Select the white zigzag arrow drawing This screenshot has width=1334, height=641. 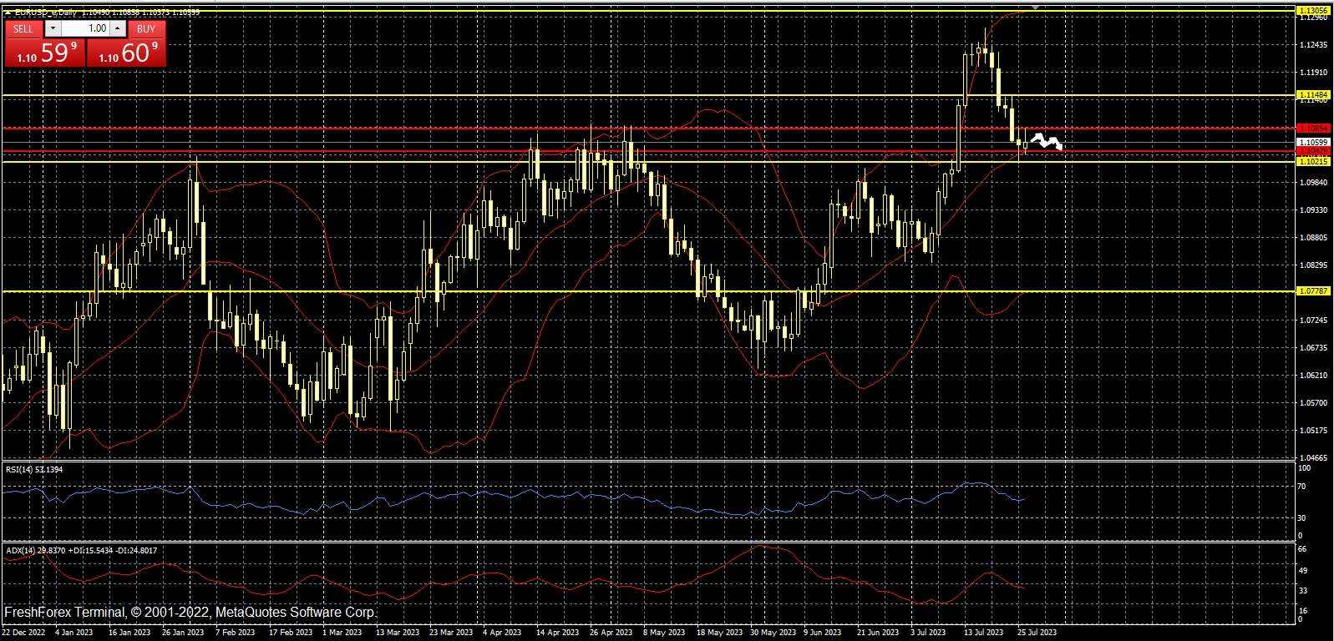(1046, 141)
